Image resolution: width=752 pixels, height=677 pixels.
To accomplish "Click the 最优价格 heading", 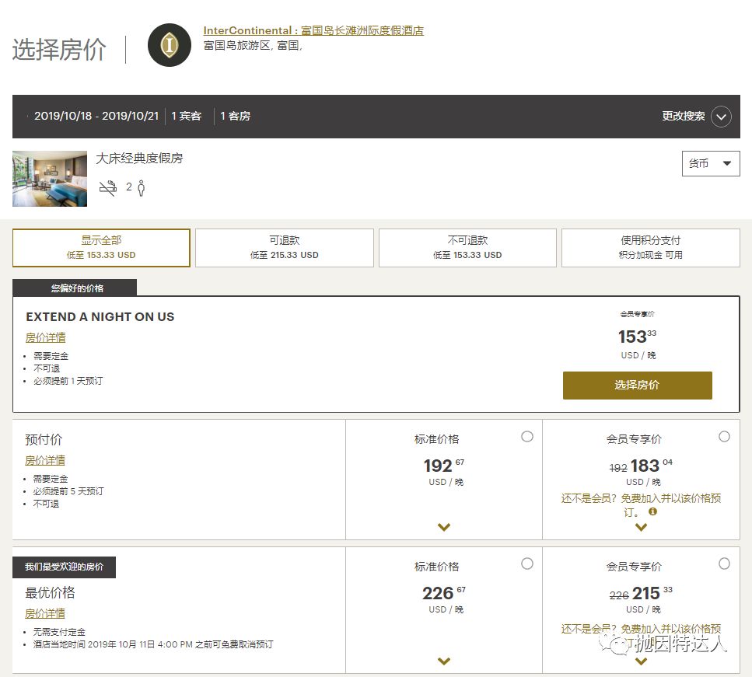I will click(50, 592).
